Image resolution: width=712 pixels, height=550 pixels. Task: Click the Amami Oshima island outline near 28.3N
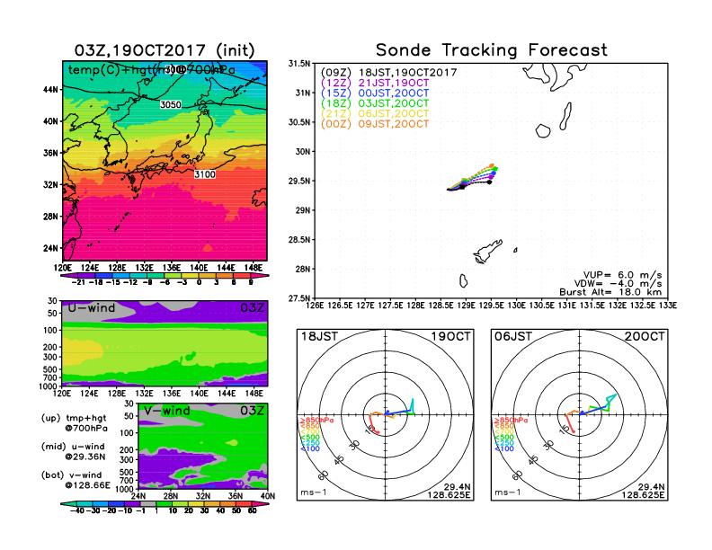(487, 252)
